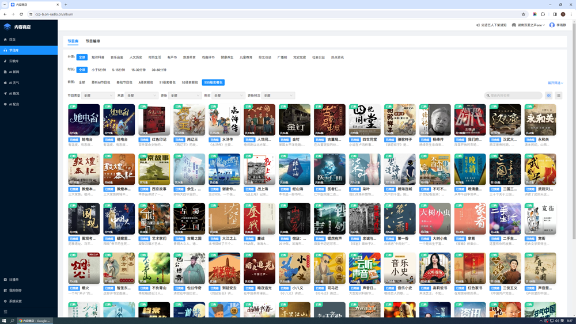Click the sidebar collapse icon at bottom
Viewport: 576px width, 324px height.
(x=6, y=312)
